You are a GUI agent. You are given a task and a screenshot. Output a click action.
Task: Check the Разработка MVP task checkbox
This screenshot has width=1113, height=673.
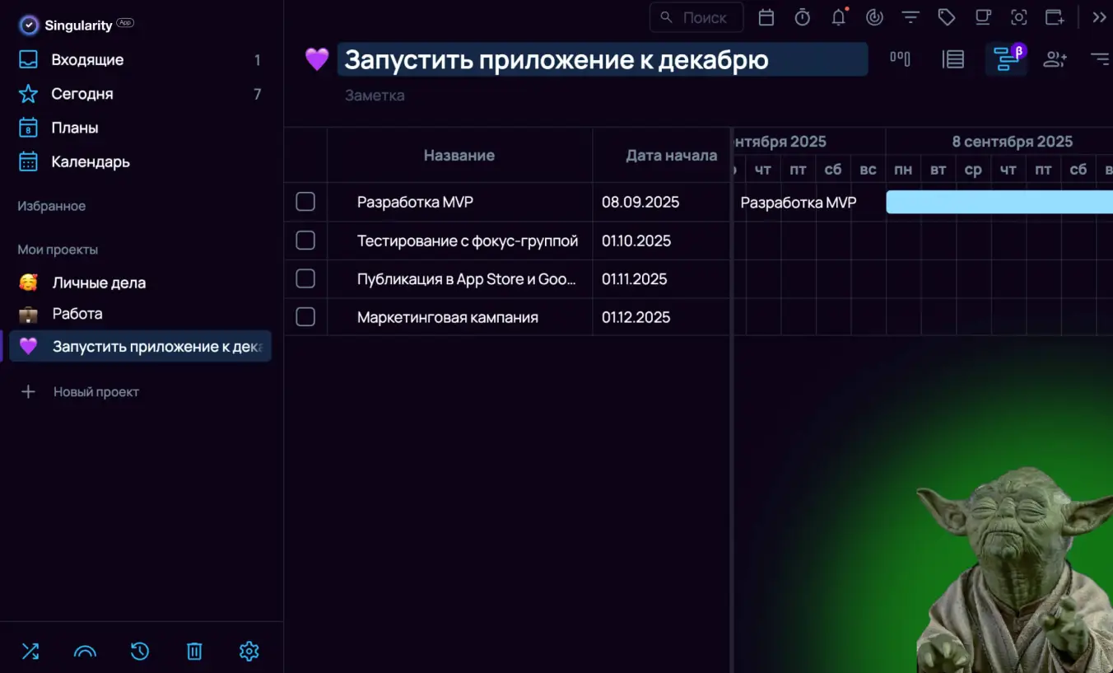pos(305,202)
